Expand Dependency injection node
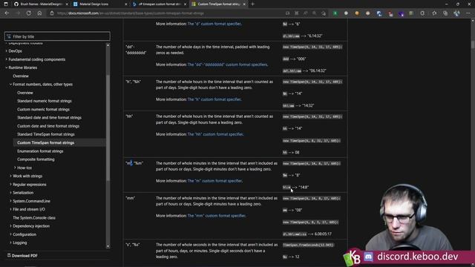The width and height of the screenshot is (475, 267). click(x=10, y=226)
